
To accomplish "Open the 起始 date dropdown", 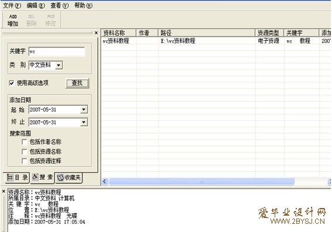I will pos(84,109).
